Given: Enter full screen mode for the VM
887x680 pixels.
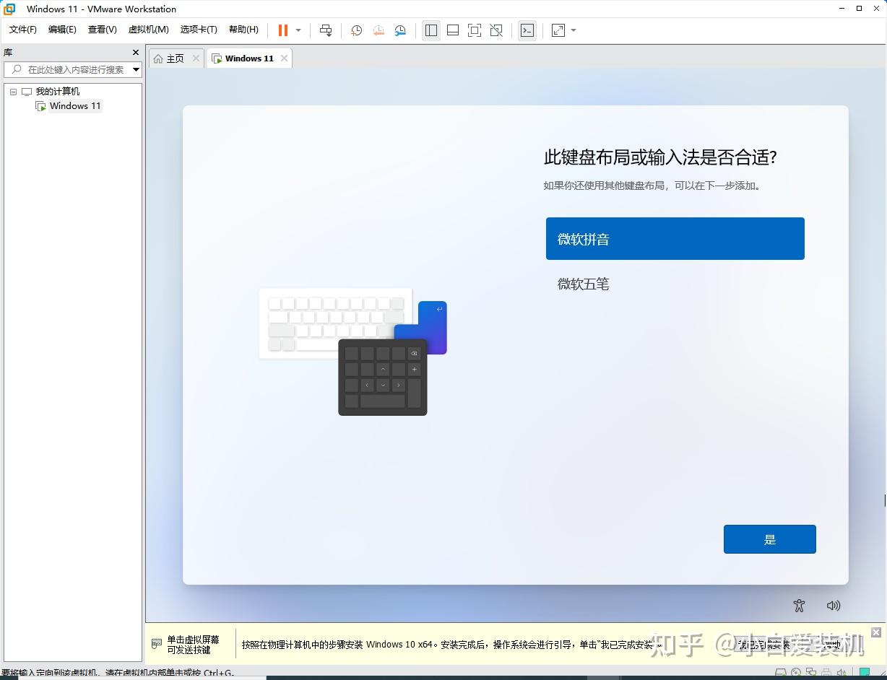Looking at the screenshot, I should pyautogui.click(x=475, y=30).
